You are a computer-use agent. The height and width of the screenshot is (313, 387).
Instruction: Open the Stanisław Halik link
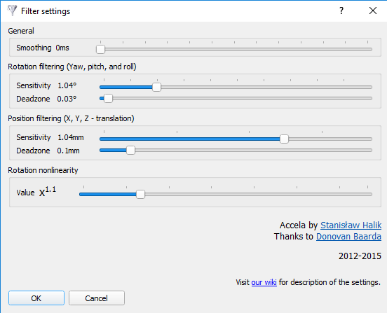pos(351,225)
